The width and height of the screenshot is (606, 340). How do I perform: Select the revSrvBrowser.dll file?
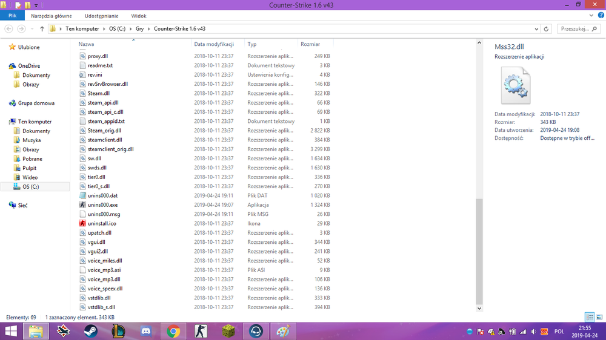point(107,83)
